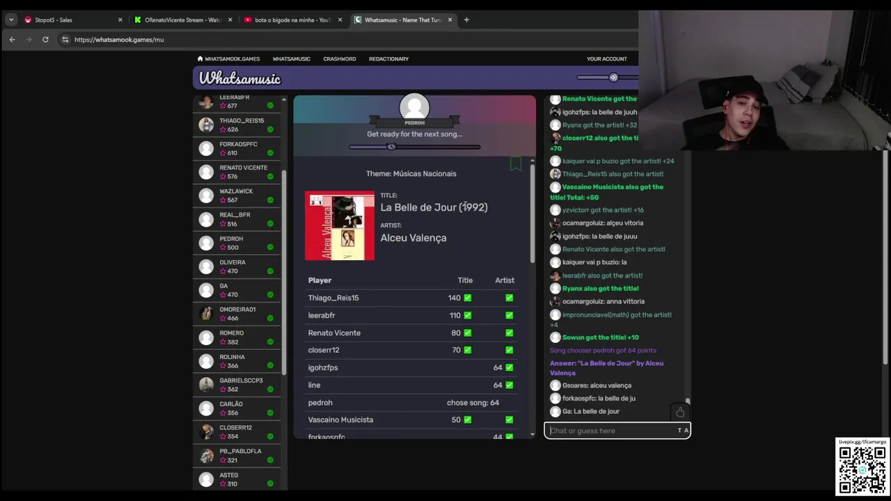Close the bota o bigode YouTube tab

pyautogui.click(x=340, y=19)
